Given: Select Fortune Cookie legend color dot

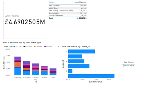Looking at the screenshot, I should [24, 46].
